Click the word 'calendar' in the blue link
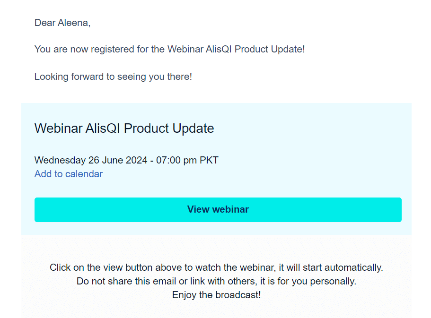 coord(84,174)
